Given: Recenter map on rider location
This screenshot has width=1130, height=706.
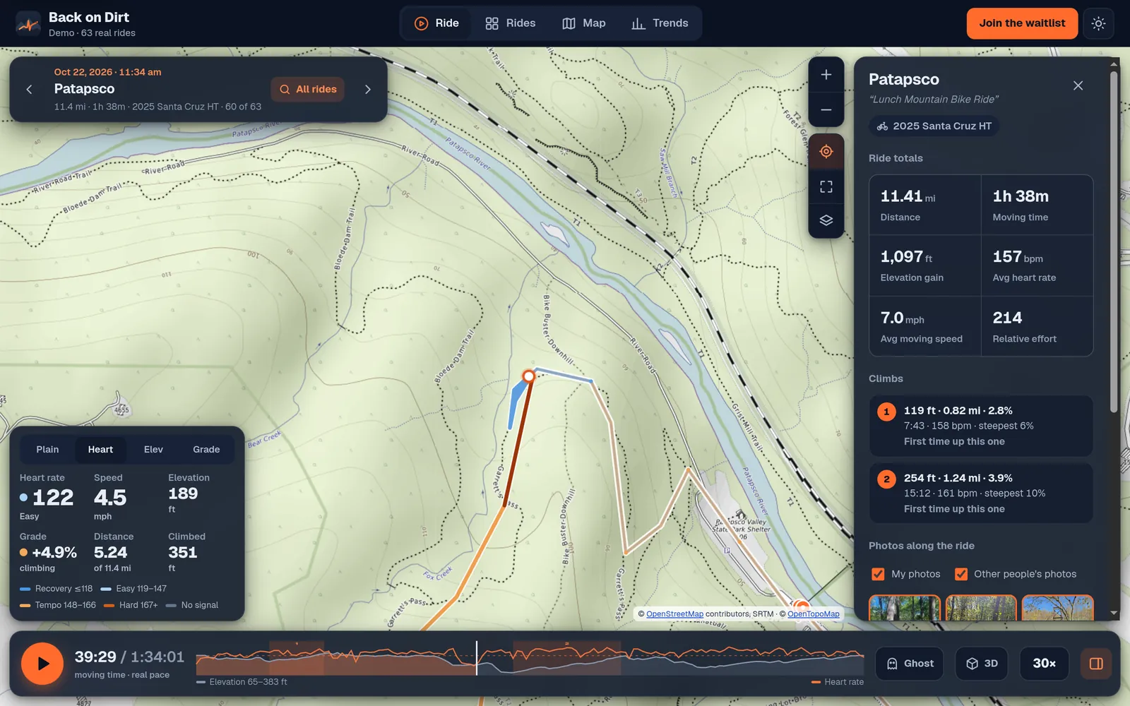Looking at the screenshot, I should click(x=826, y=151).
